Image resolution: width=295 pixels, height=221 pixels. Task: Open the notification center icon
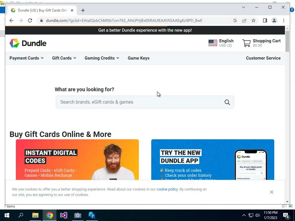coord(286,216)
